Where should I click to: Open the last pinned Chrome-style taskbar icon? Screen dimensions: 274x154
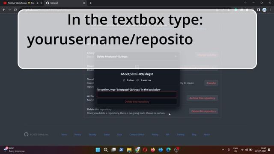pyautogui.click(x=176, y=150)
